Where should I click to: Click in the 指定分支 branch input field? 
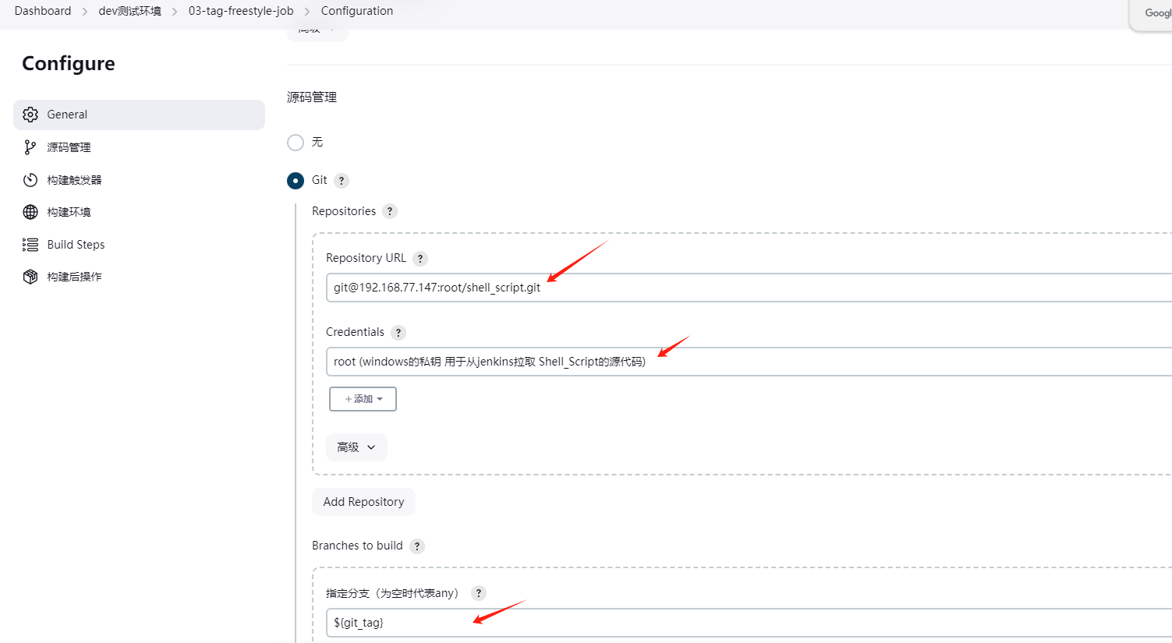coord(749,623)
